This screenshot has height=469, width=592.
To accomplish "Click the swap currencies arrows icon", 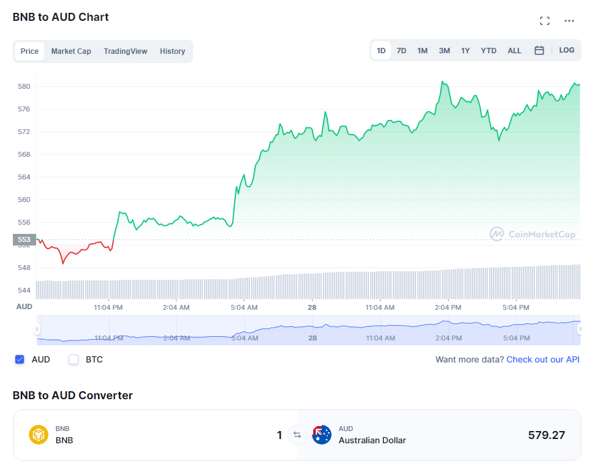I will click(297, 435).
